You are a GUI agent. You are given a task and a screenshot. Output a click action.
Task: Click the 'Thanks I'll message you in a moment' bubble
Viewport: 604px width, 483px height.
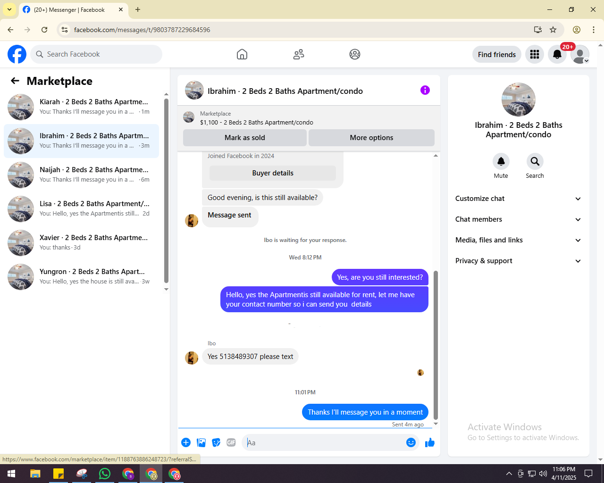[x=365, y=412]
